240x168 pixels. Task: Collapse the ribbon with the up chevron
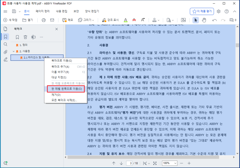point(235,11)
